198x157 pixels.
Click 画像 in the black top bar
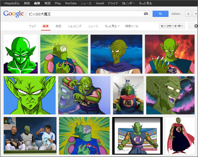pyautogui.click(x=37, y=3)
